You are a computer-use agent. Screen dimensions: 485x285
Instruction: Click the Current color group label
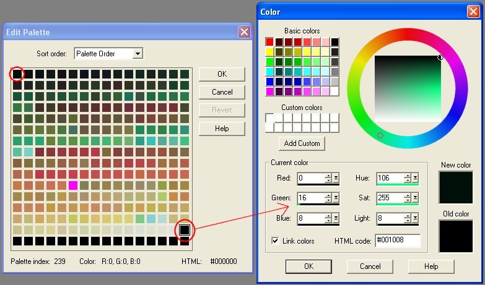coord(289,163)
